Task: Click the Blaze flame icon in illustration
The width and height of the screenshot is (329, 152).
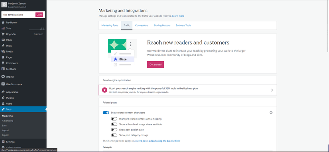Action: pos(115,59)
